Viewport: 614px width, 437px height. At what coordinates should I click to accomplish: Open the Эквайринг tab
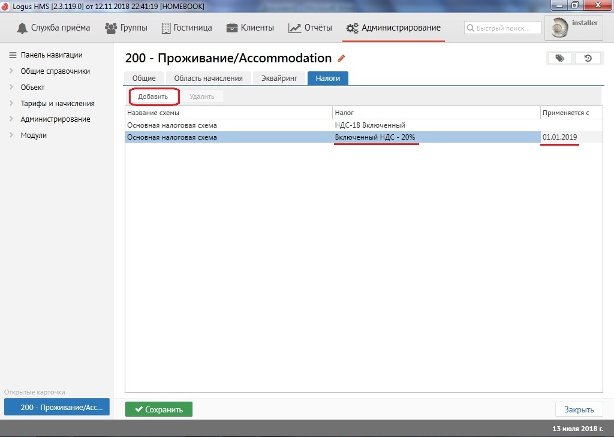pyautogui.click(x=278, y=78)
